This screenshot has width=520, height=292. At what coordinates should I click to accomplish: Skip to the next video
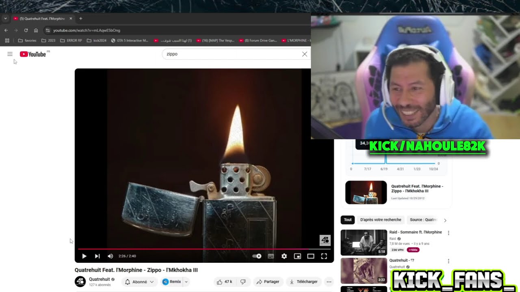coord(97,256)
